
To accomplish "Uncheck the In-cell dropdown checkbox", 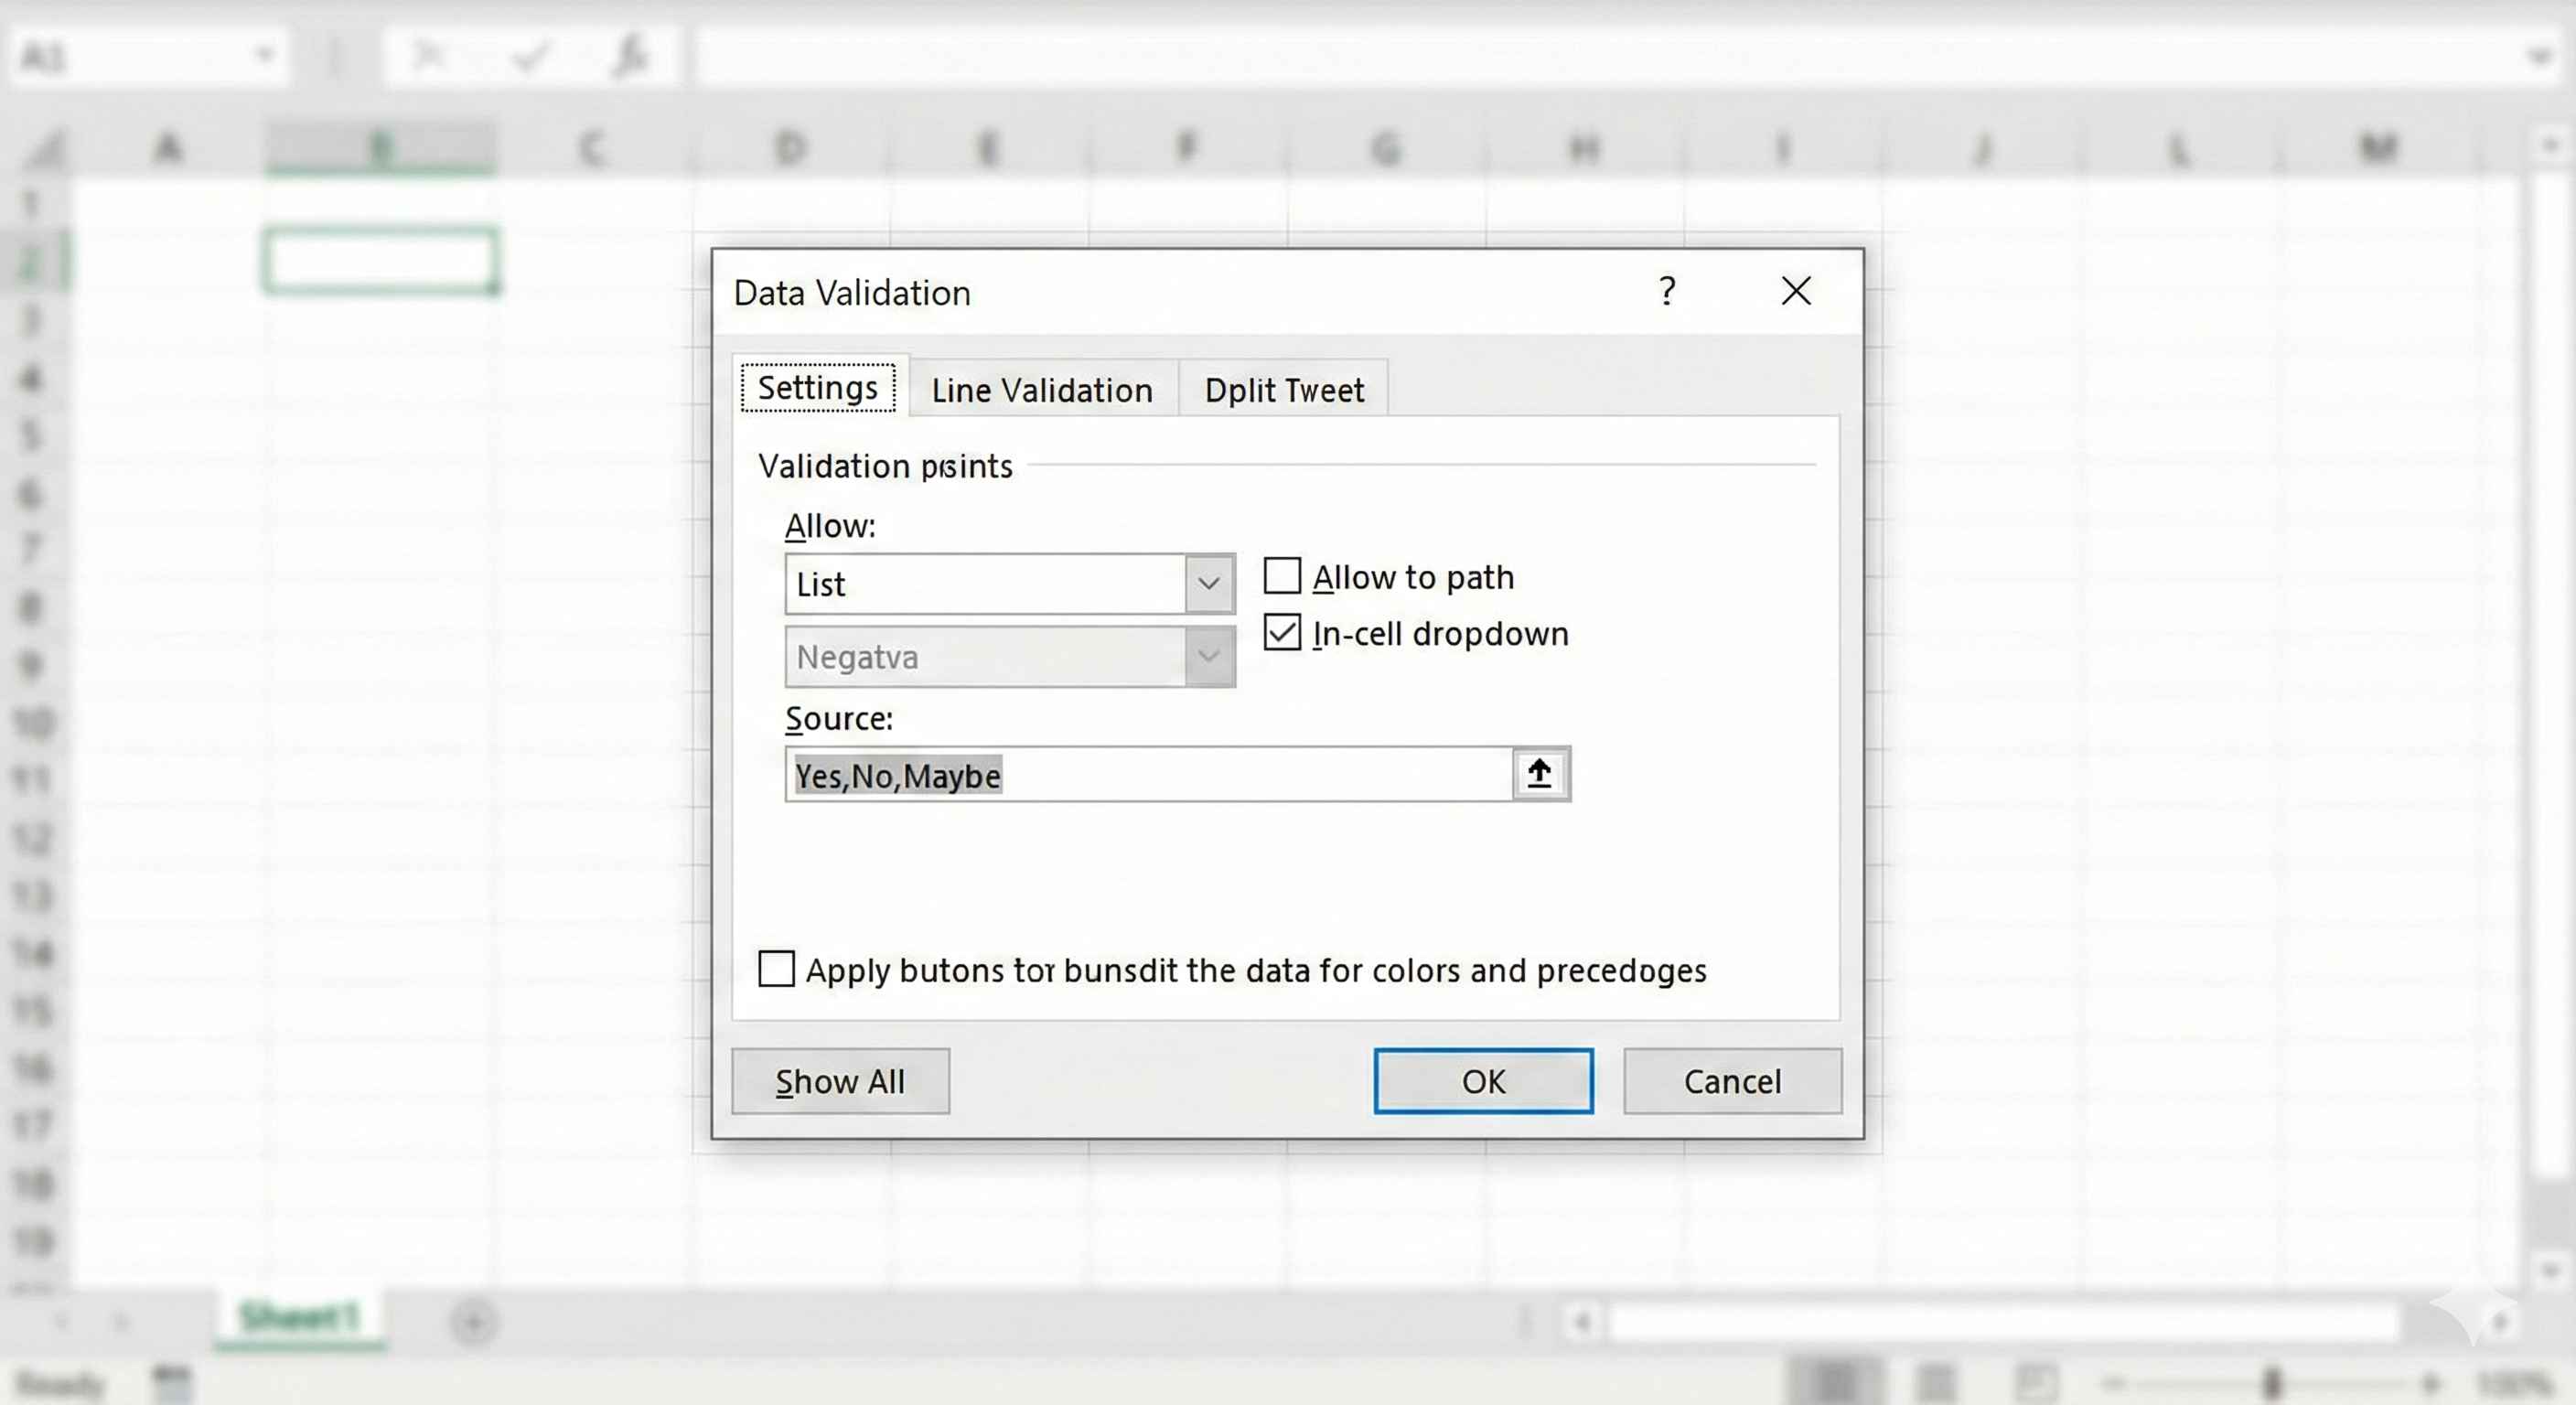I will (1282, 633).
